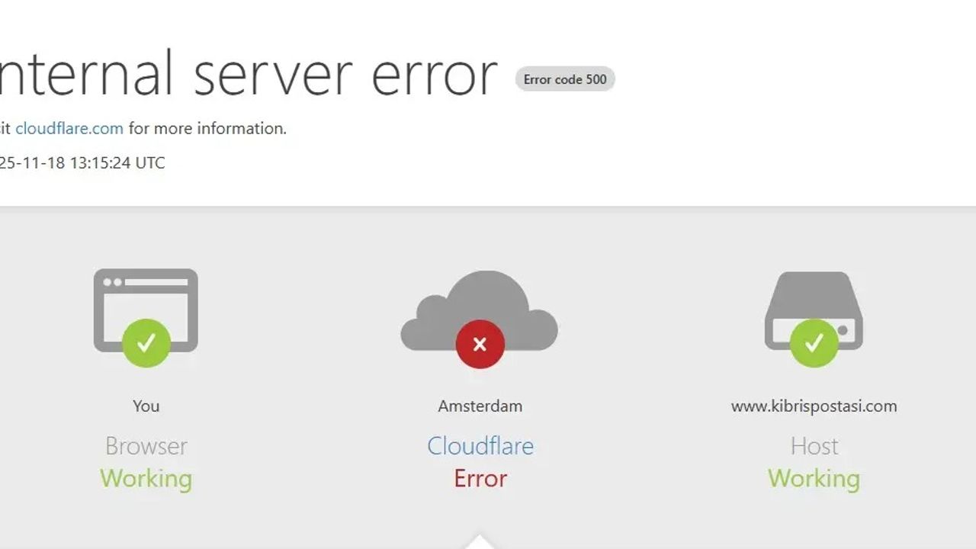Click the green checkmark on host icon

pos(814,343)
